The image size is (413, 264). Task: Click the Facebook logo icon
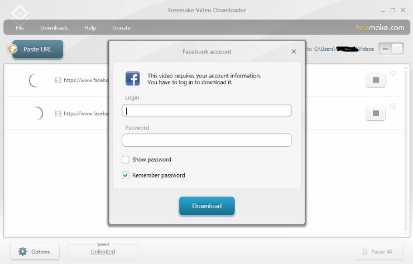(132, 79)
